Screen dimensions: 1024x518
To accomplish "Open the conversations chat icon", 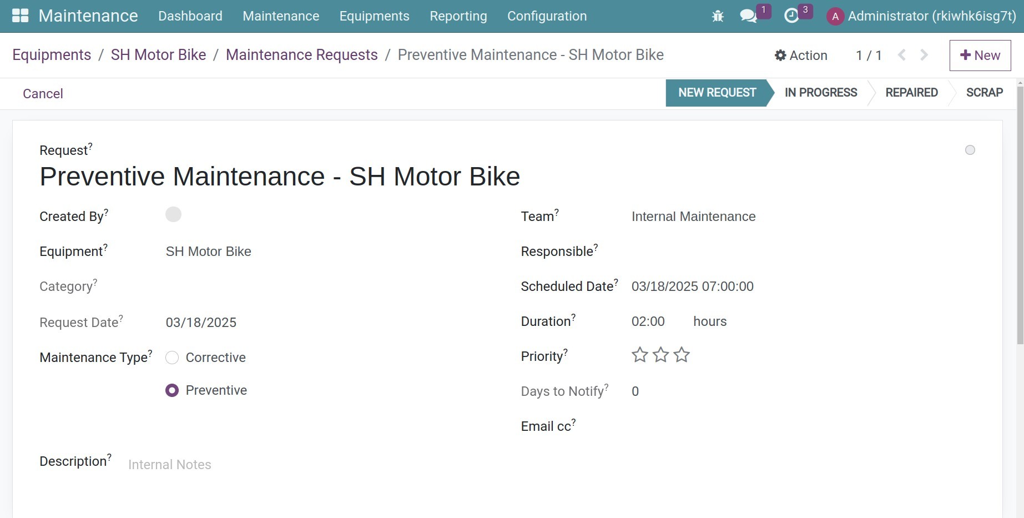I will point(749,16).
